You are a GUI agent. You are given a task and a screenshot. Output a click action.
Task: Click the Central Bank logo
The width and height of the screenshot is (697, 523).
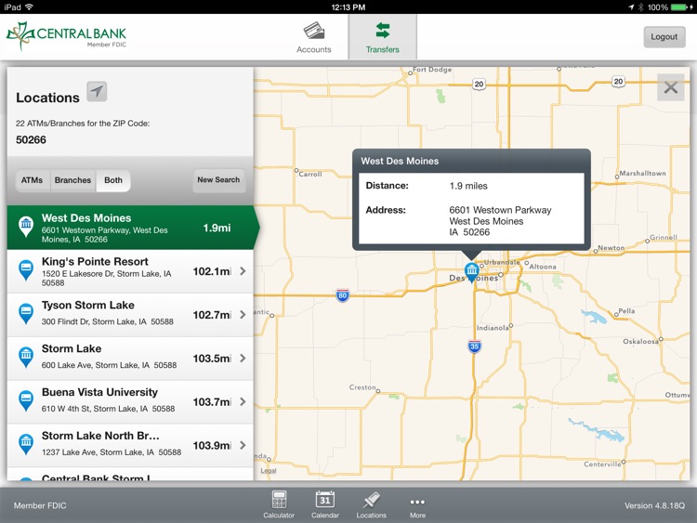pos(66,35)
